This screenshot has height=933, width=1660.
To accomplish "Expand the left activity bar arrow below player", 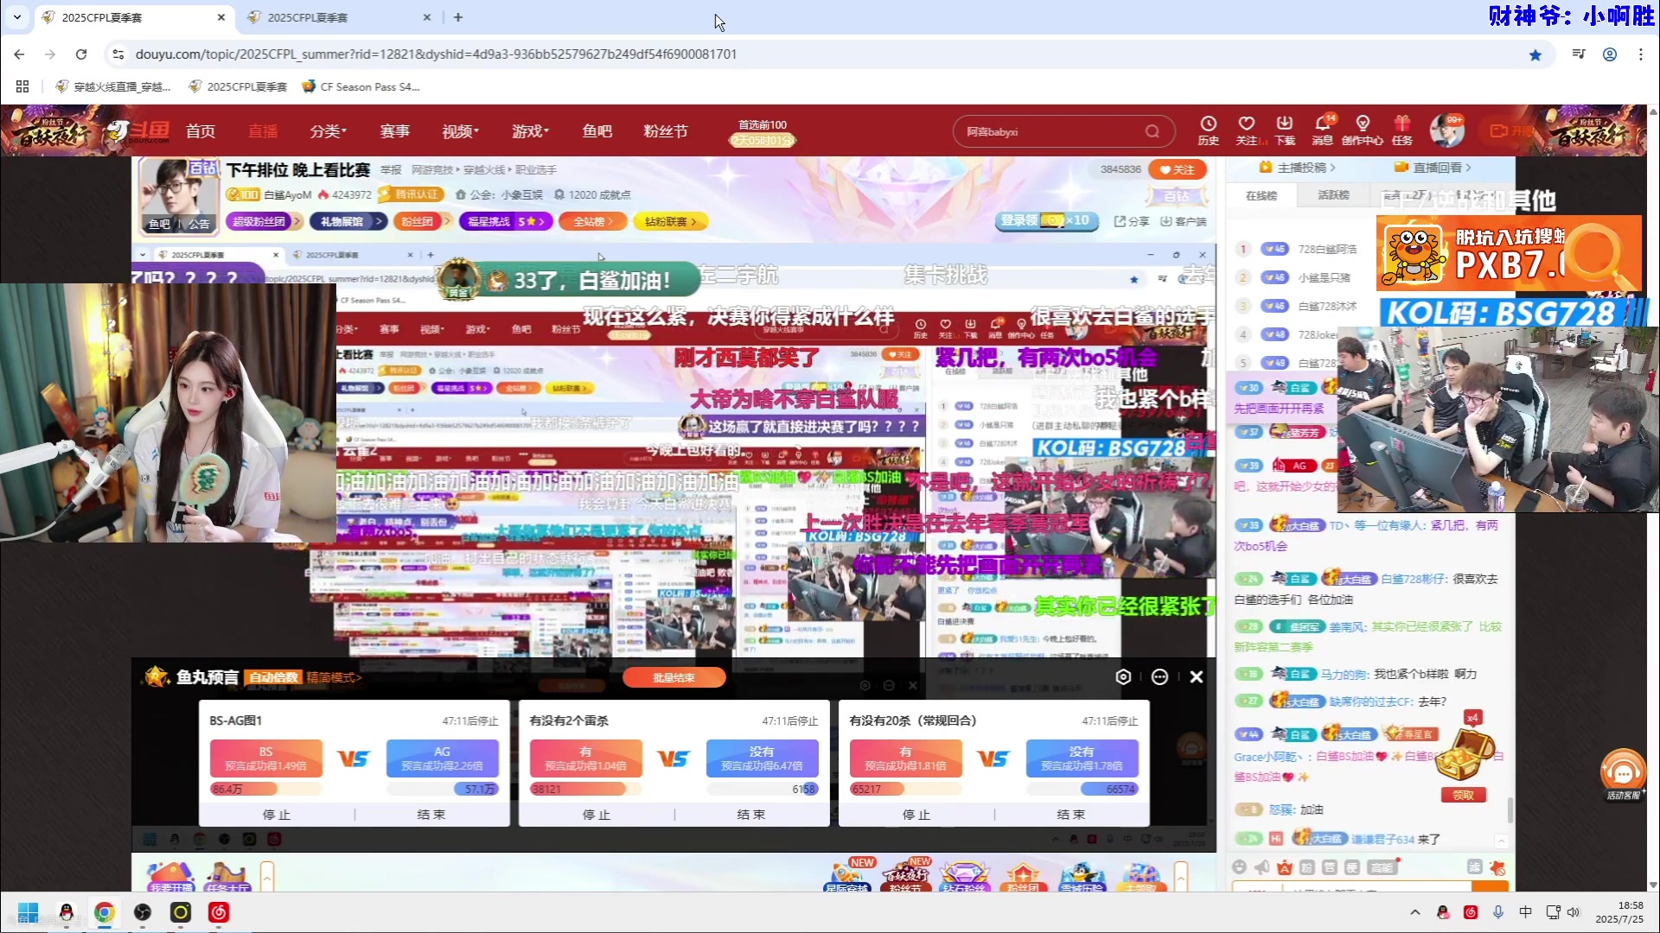I will click(x=267, y=876).
